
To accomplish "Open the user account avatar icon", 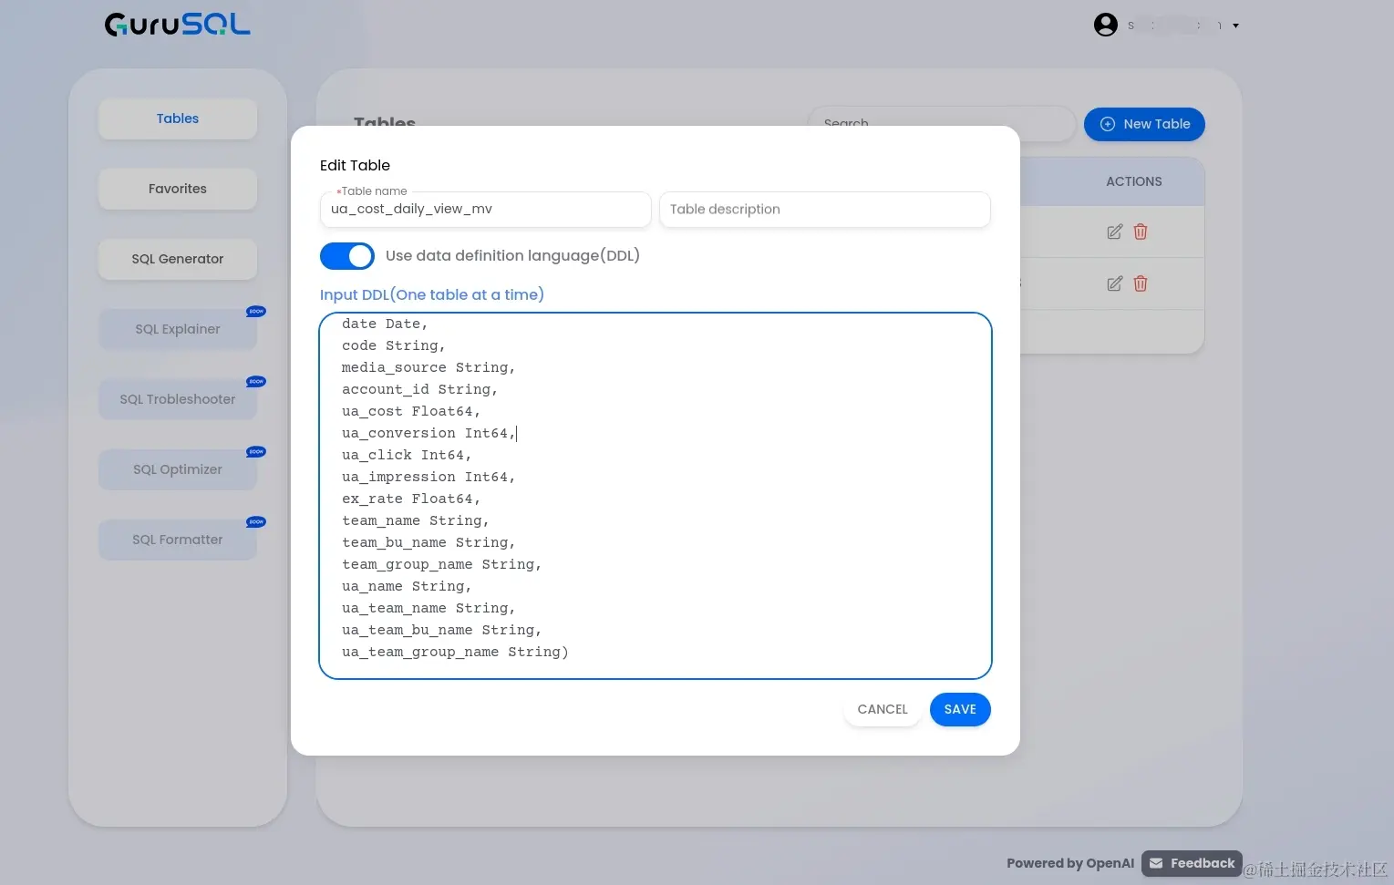I will pyautogui.click(x=1106, y=25).
